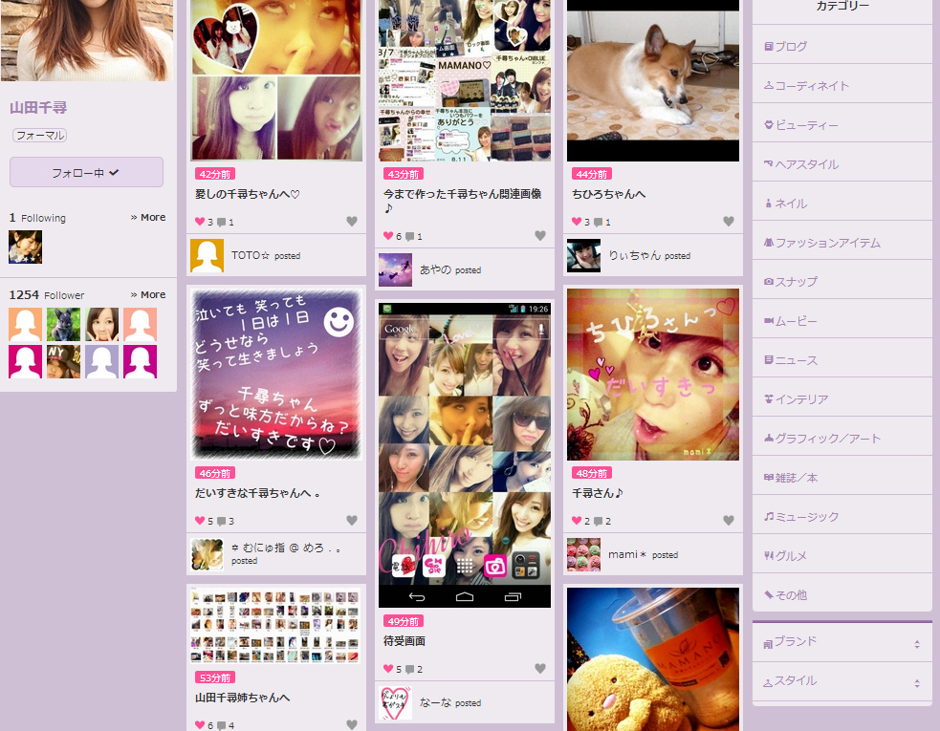Open poster なーな profile
The height and width of the screenshot is (731, 940).
click(436, 702)
